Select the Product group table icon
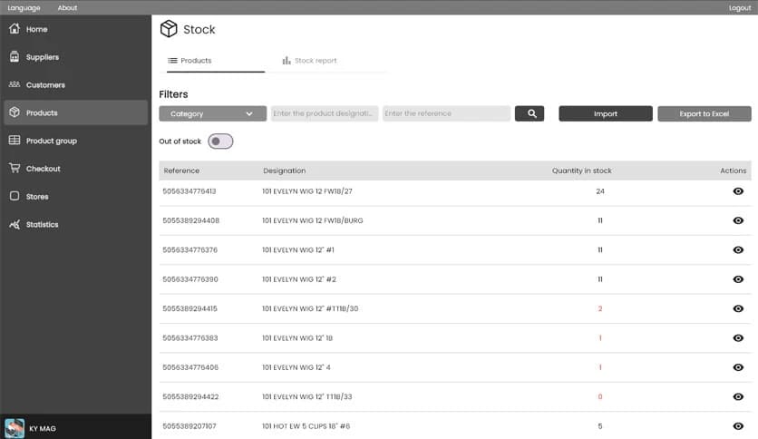Screen dimensions: 758x439 pos(15,141)
